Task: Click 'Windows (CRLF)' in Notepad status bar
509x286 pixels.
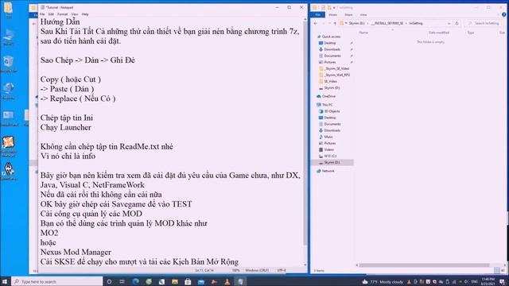Action: (257, 270)
